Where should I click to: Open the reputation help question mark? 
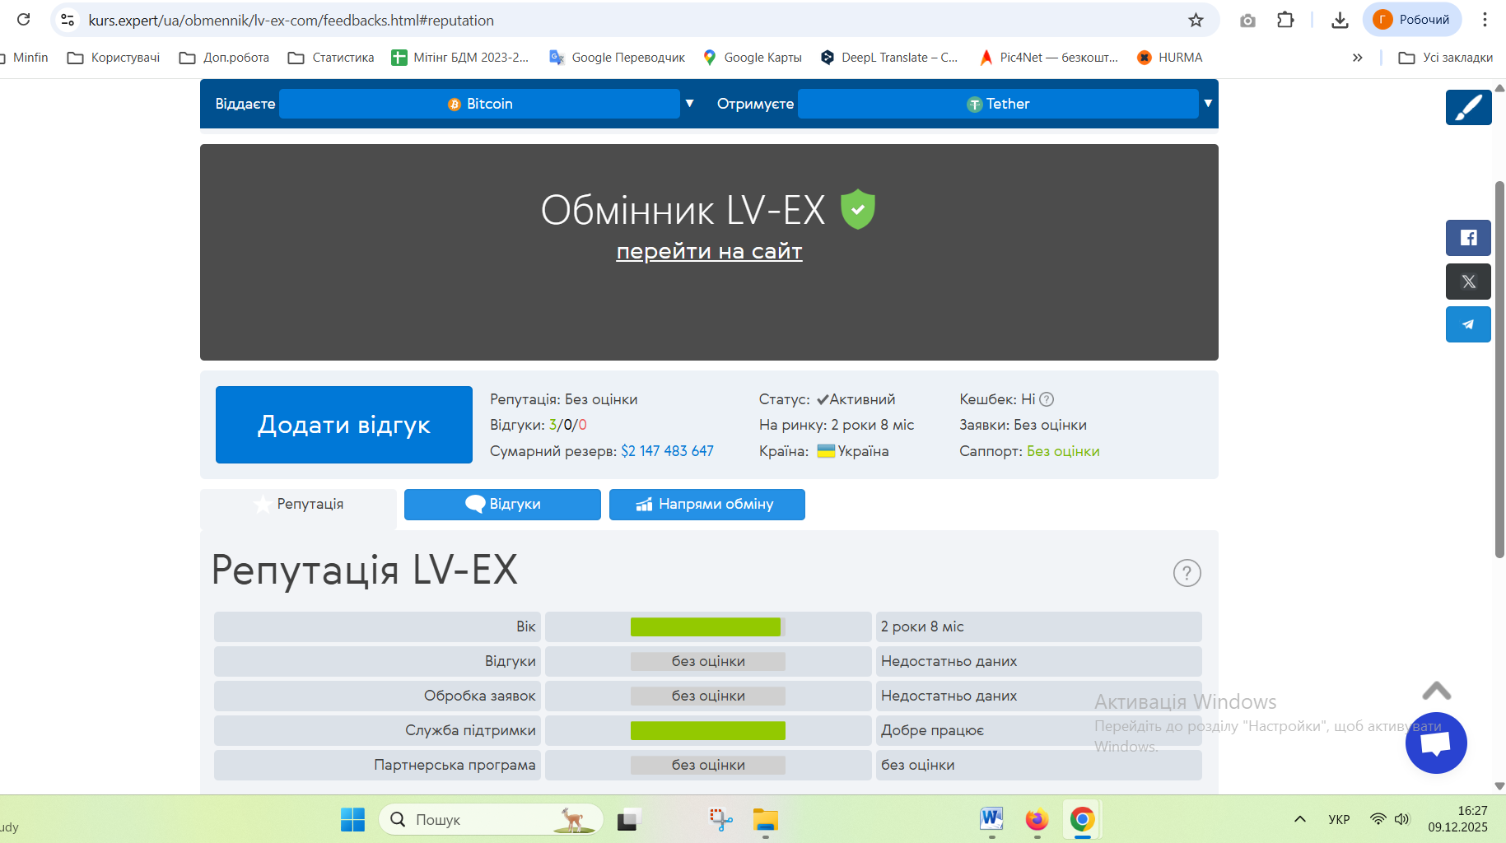1187,573
